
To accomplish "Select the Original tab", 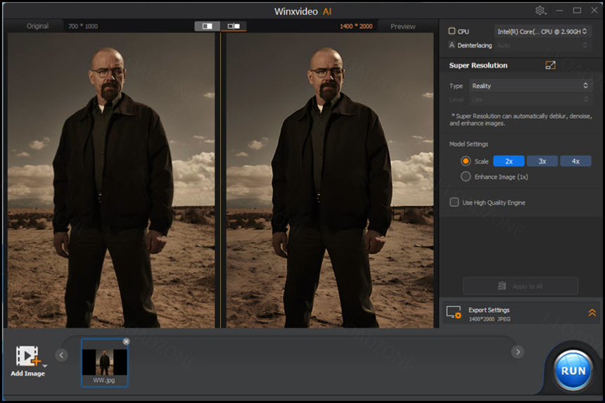I will 37,26.
